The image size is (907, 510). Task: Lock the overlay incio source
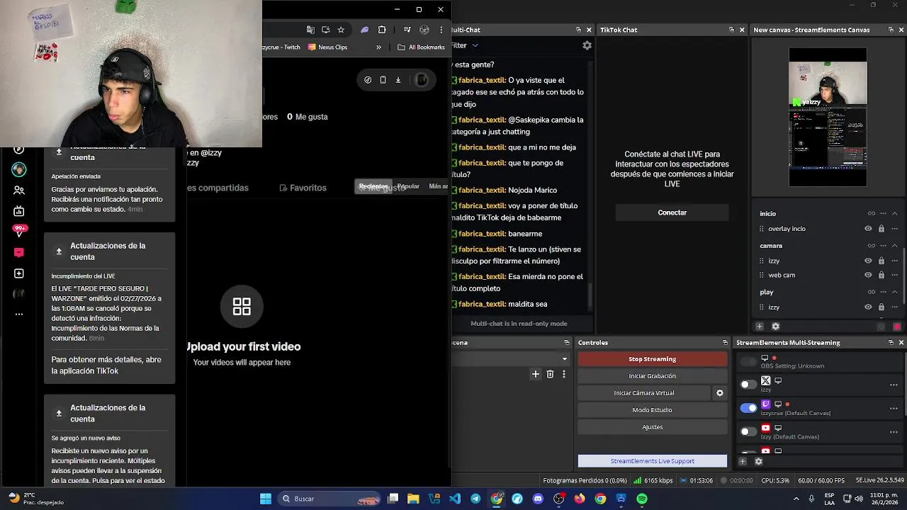pos(881,229)
